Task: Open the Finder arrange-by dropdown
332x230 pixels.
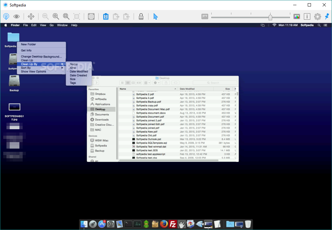Action: click(x=147, y=83)
